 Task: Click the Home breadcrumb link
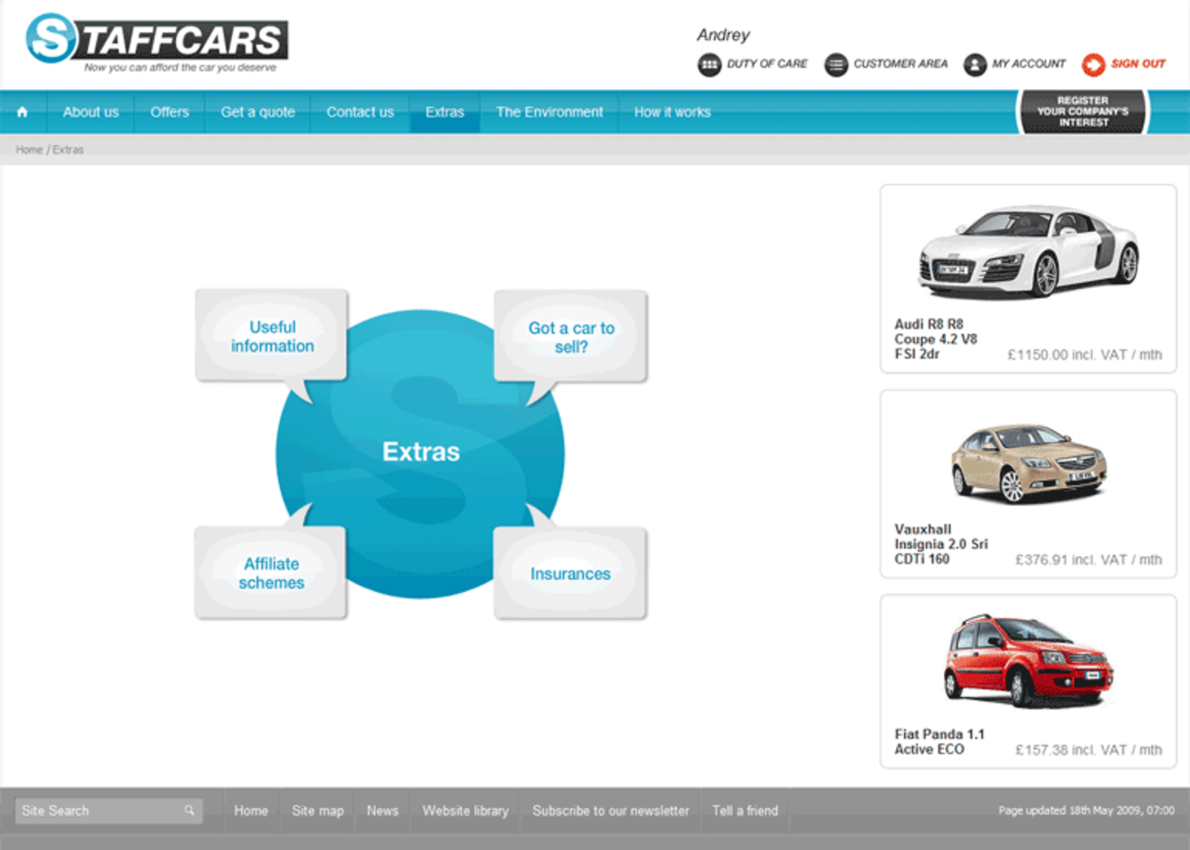pos(29,150)
